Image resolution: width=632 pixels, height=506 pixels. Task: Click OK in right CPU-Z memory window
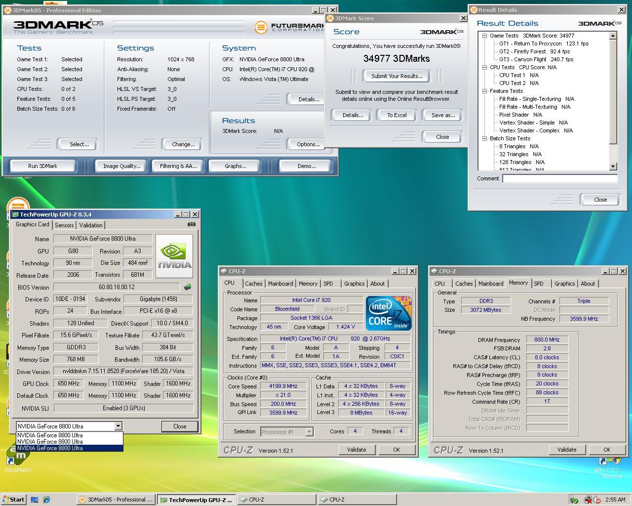[607, 450]
